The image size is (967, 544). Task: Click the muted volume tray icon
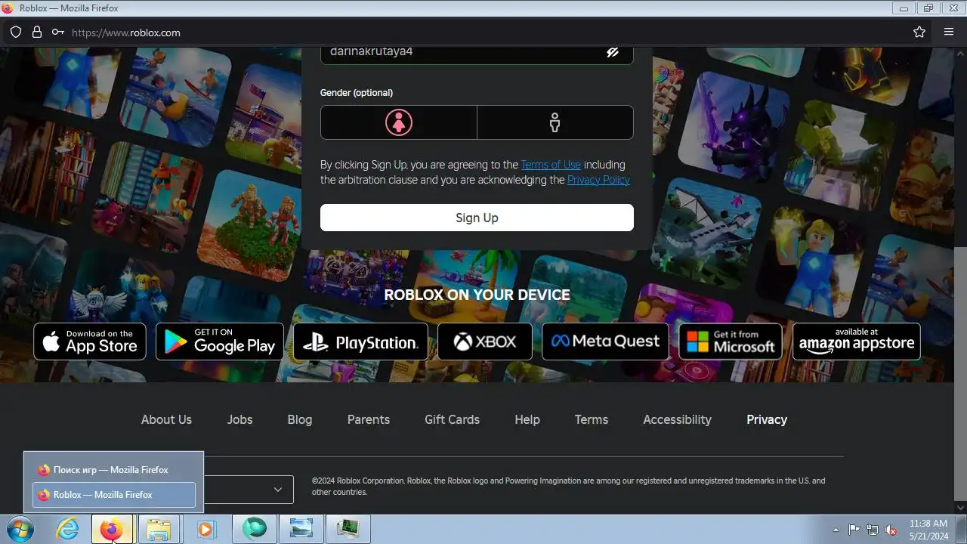coord(891,530)
